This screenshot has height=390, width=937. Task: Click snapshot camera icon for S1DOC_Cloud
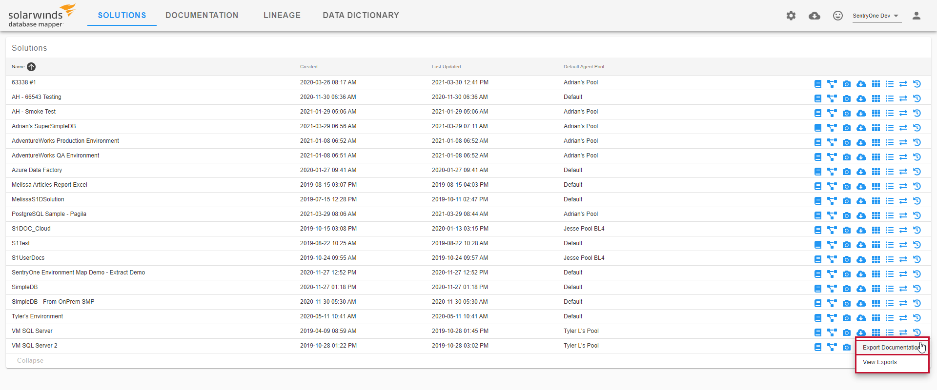click(847, 230)
